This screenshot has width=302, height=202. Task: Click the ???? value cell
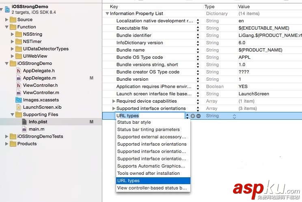[244, 72]
